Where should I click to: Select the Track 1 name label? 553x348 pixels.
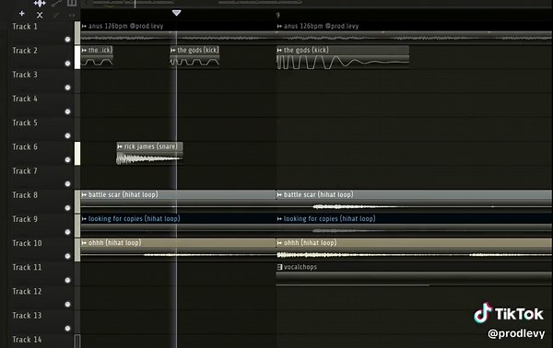(x=25, y=27)
